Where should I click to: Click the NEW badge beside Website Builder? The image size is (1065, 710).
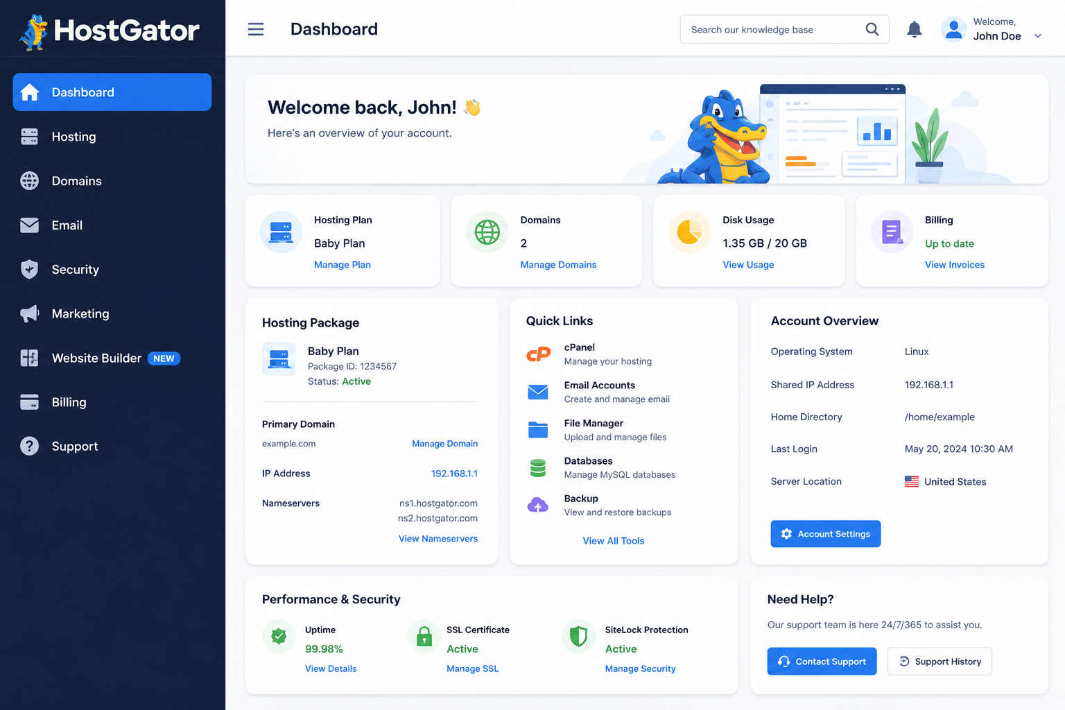click(164, 358)
